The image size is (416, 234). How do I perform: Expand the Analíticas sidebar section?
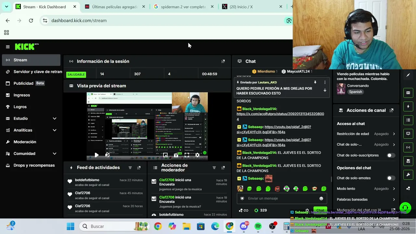coord(54,130)
